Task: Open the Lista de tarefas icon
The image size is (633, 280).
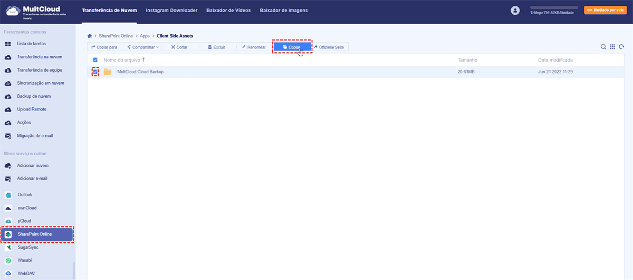Action: pos(8,44)
